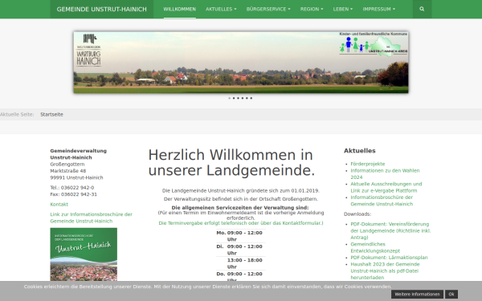The height and width of the screenshot is (301, 482).
Task: Click the Mo. 09:00 - 12:00 row
Action: click(241, 236)
